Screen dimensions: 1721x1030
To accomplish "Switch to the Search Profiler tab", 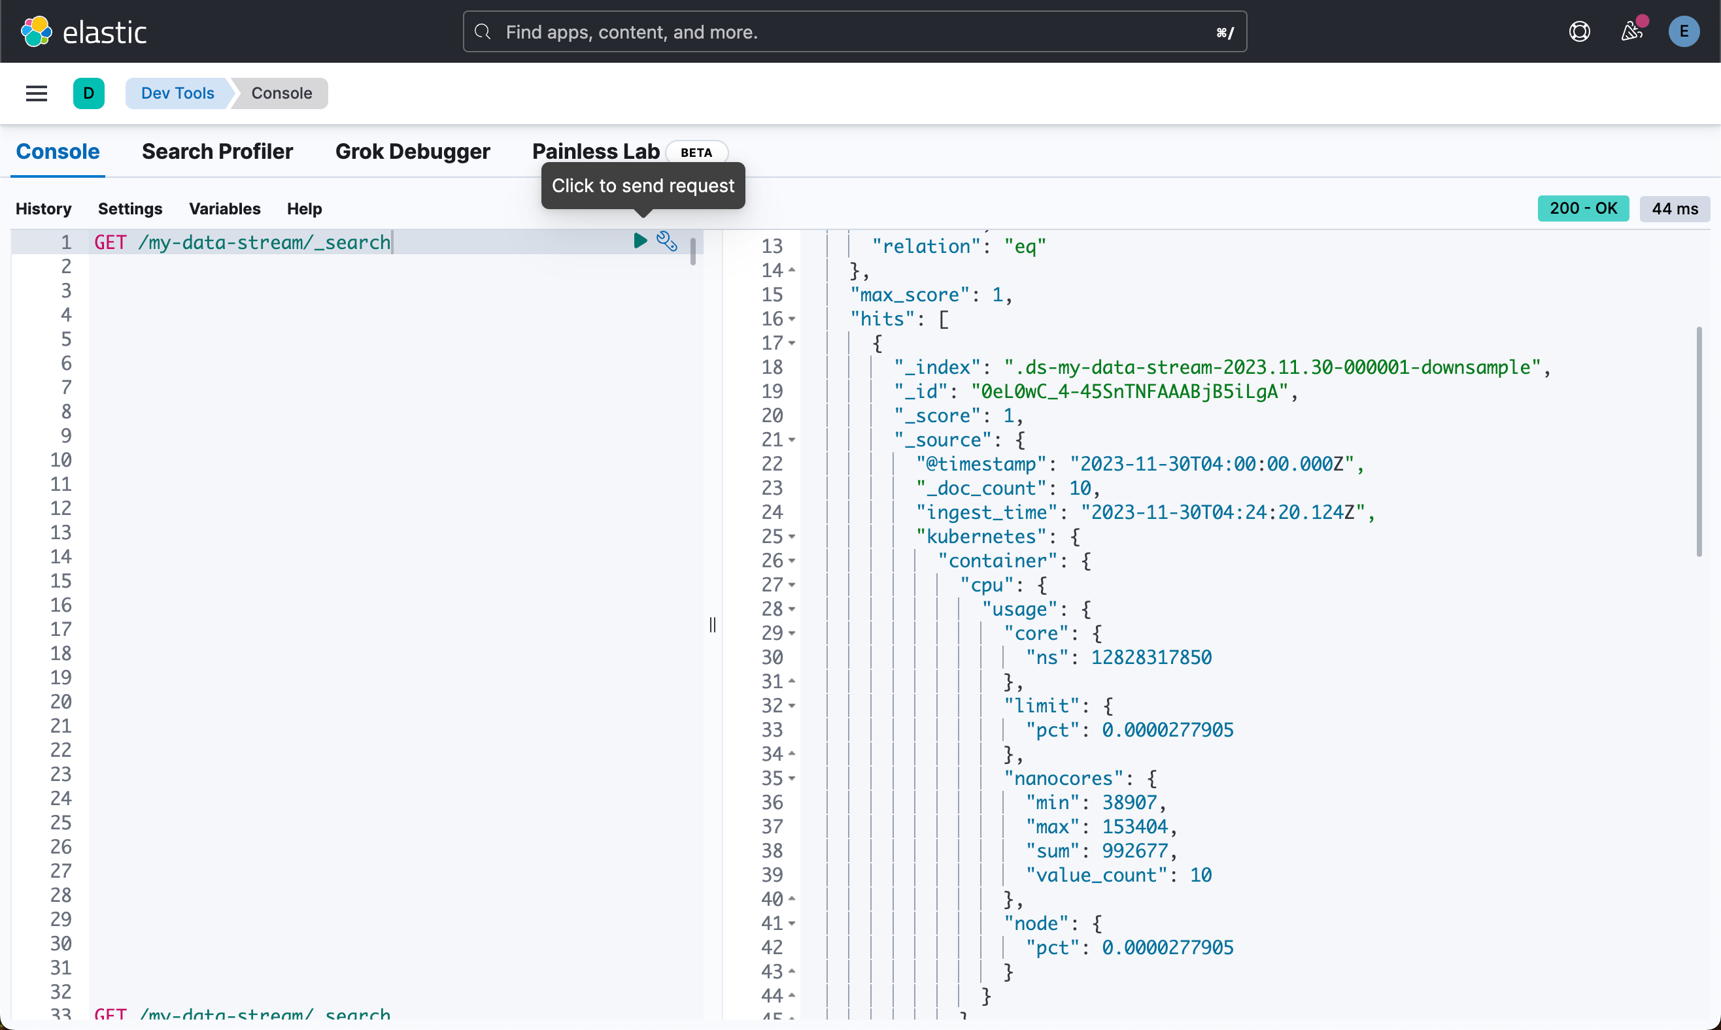I will click(x=217, y=152).
